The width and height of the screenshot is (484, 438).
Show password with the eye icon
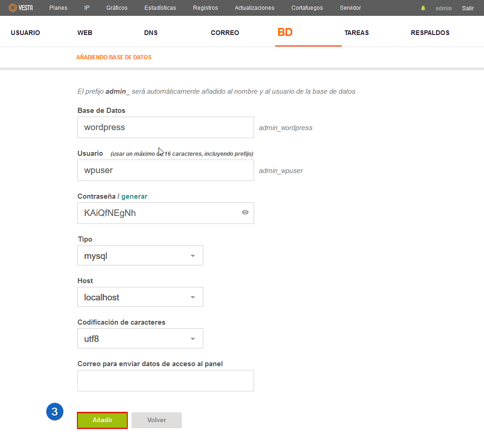[x=245, y=212]
